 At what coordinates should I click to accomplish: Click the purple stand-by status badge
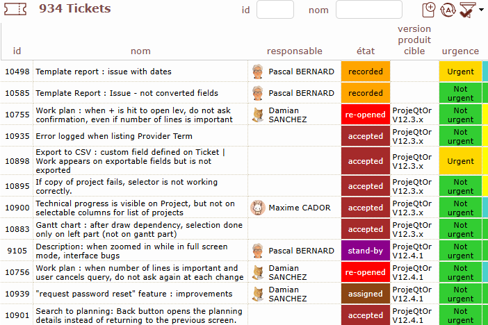tap(365, 251)
